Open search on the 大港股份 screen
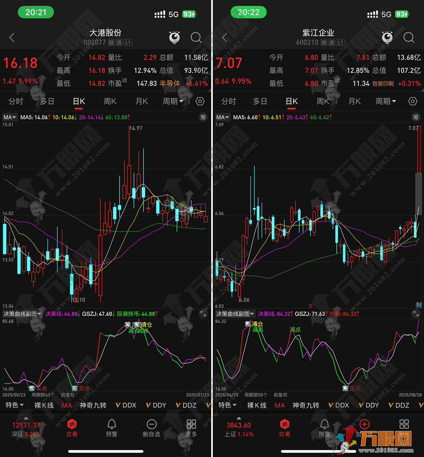The height and width of the screenshot is (457, 424). coord(196,37)
